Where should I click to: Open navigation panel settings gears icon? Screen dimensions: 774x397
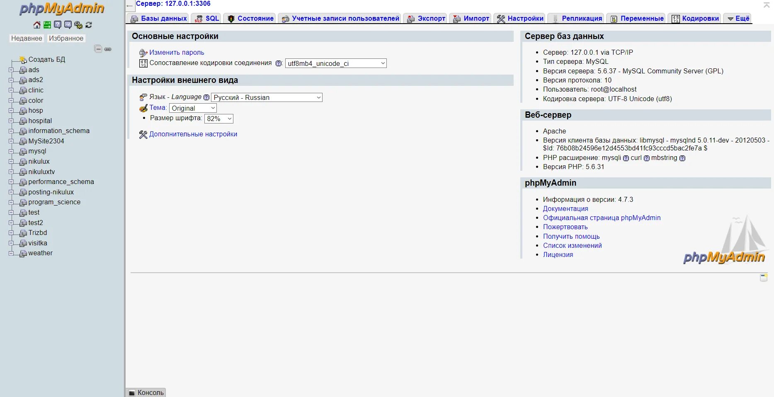pos(78,25)
